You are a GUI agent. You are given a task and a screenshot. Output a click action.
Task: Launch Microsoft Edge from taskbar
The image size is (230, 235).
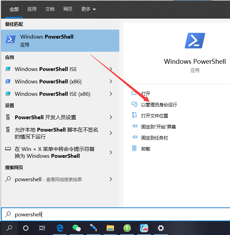[x=60, y=228]
